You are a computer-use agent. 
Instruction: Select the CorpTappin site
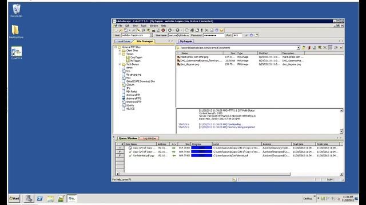pos(136,57)
